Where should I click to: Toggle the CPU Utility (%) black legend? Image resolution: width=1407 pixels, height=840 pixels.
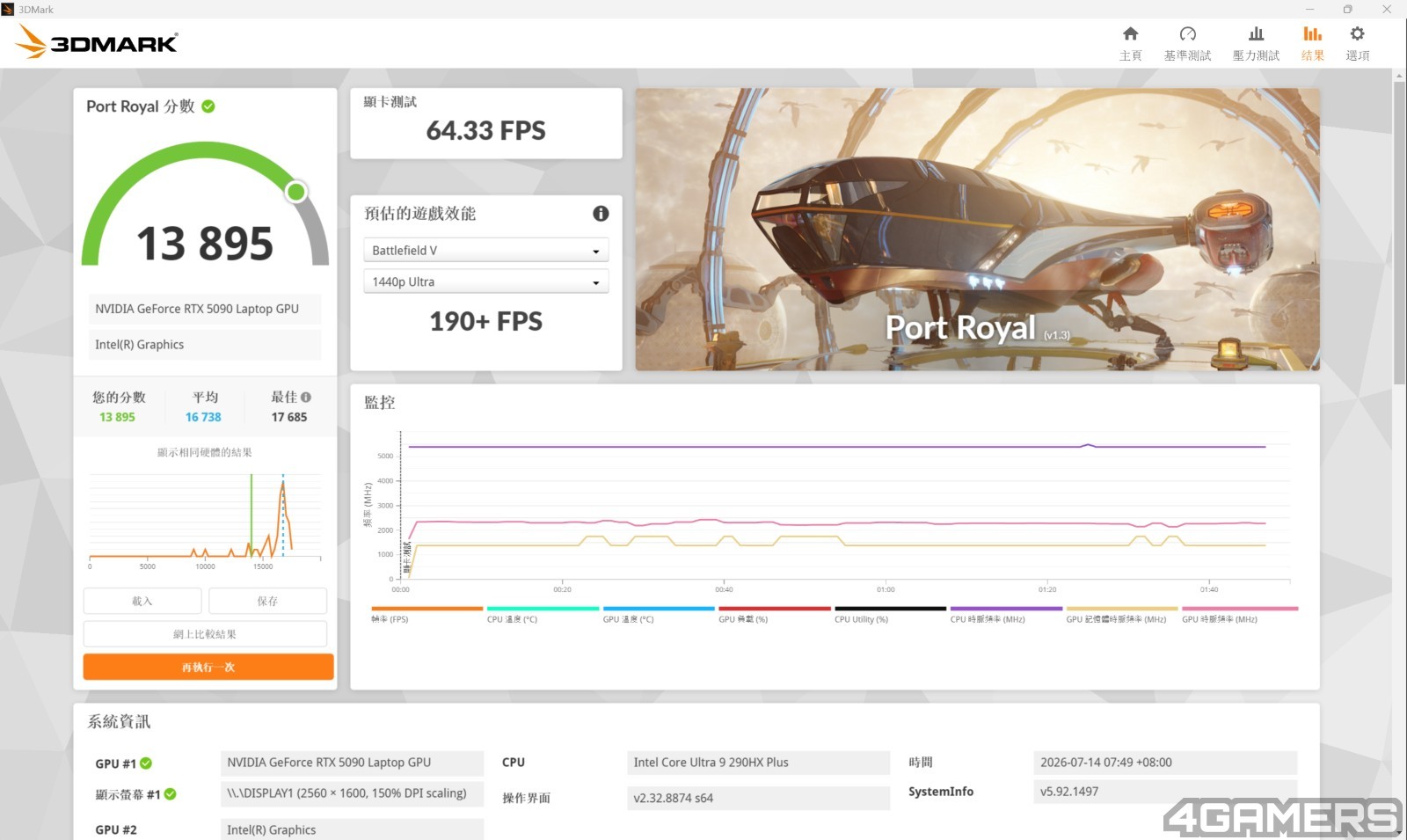coord(890,614)
